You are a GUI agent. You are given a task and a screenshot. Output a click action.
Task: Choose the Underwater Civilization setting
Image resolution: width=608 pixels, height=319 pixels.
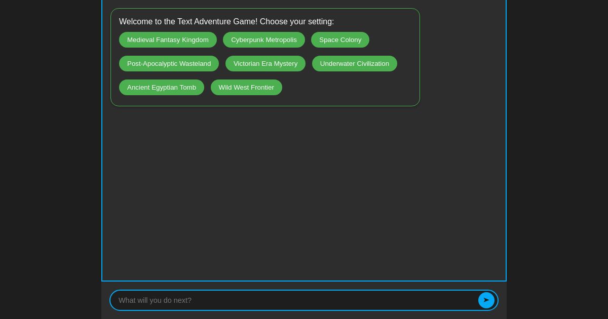(x=355, y=63)
